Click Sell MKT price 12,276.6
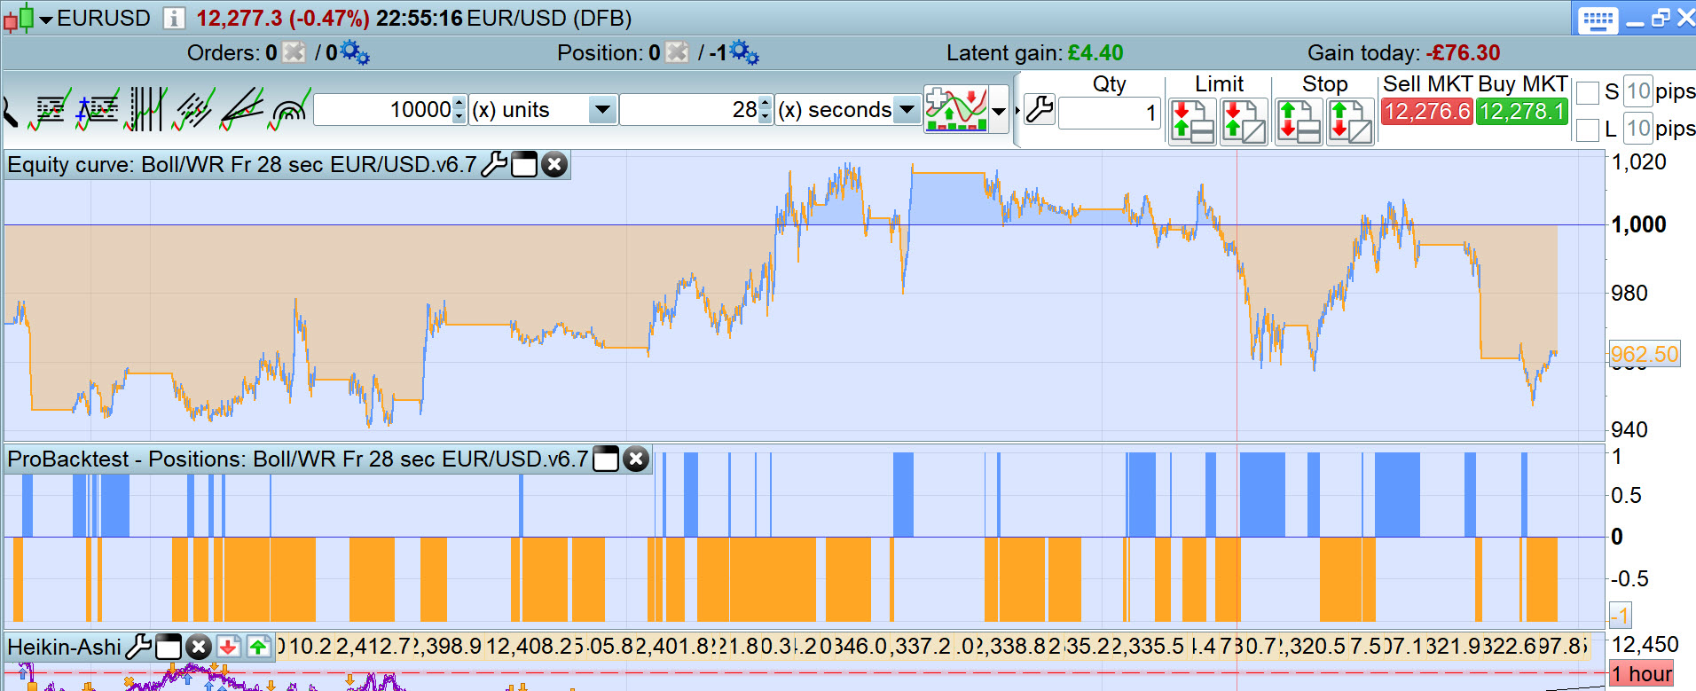The width and height of the screenshot is (1696, 691). (x=1427, y=112)
